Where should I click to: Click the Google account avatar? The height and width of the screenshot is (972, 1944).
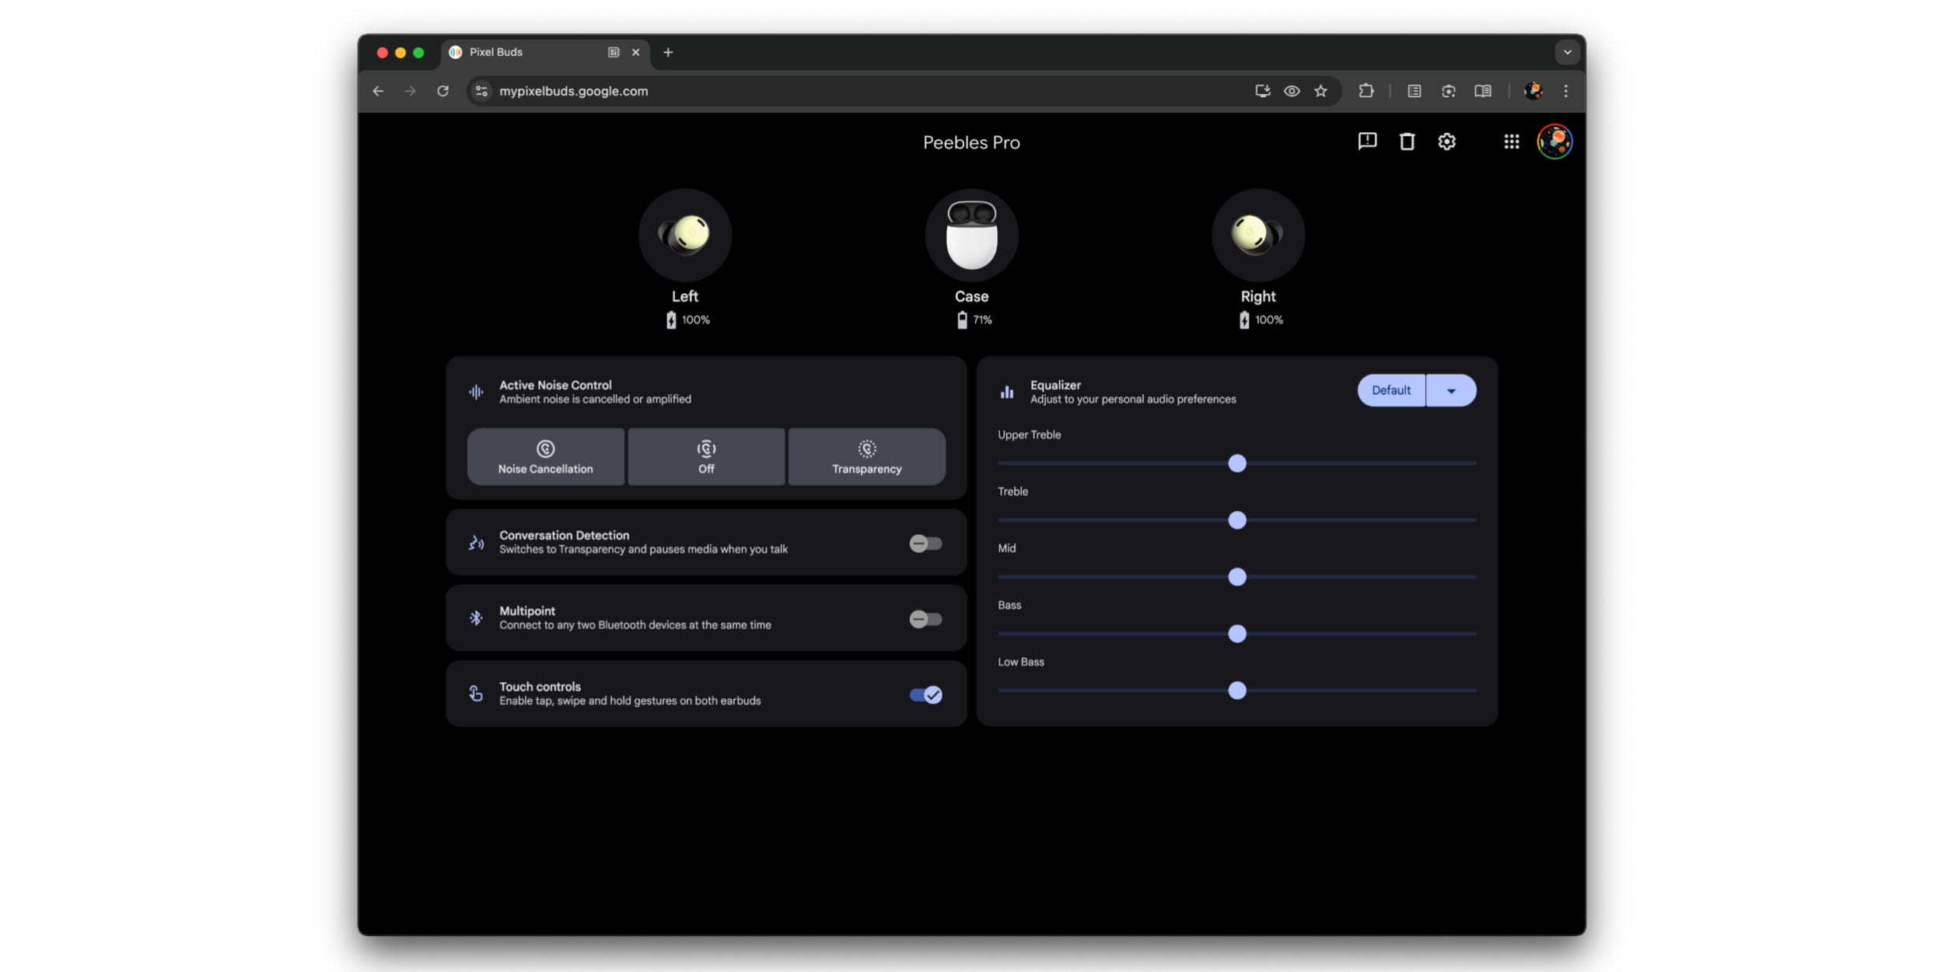click(1554, 142)
